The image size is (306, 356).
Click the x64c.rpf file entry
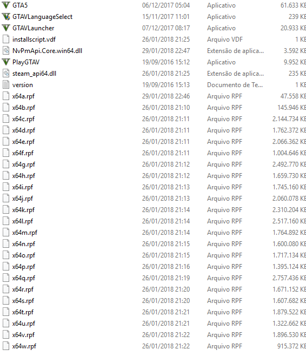pyautogui.click(x=154, y=119)
